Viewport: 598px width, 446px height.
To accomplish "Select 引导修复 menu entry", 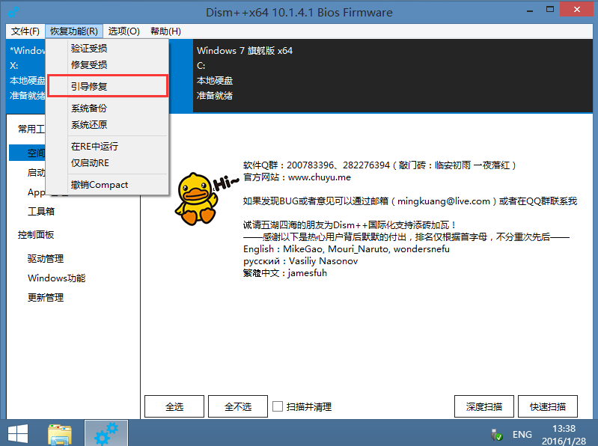I will [108, 86].
